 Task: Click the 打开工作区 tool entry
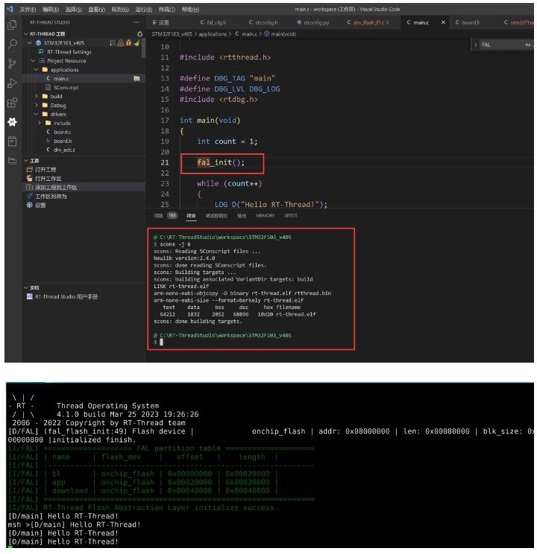[44, 179]
